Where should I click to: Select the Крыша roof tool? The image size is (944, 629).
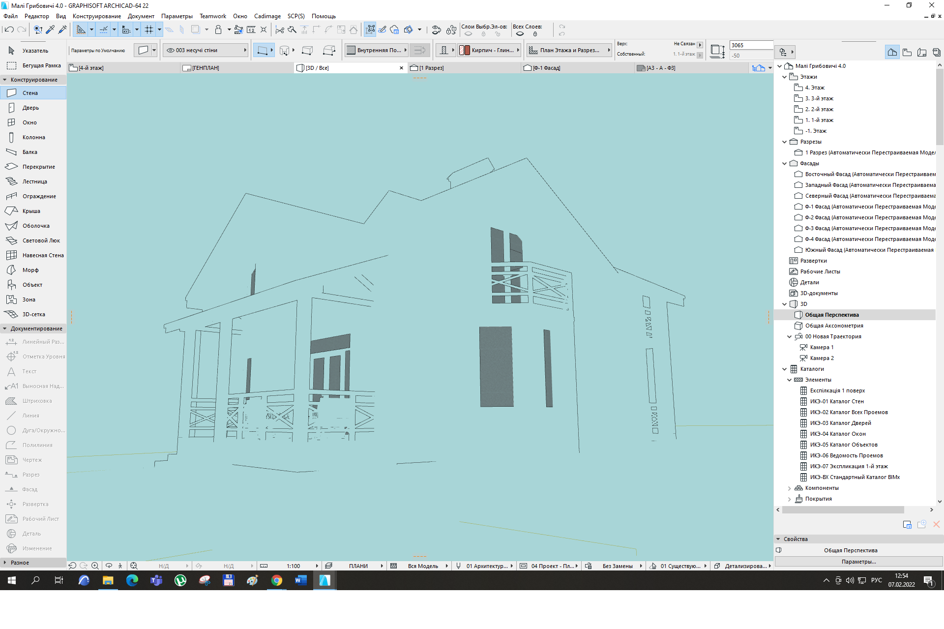click(33, 211)
